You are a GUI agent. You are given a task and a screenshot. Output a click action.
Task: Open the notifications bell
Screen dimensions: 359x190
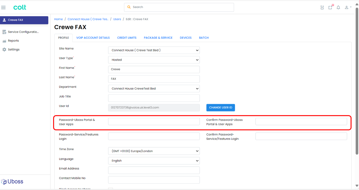[338, 7]
